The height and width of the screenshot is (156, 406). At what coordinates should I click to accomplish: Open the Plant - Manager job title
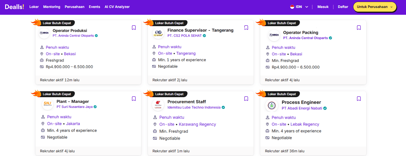tap(73, 101)
